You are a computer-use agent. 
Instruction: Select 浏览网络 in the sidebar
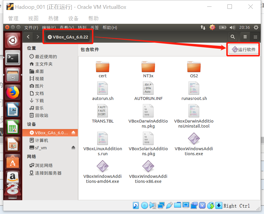[x=41, y=165]
